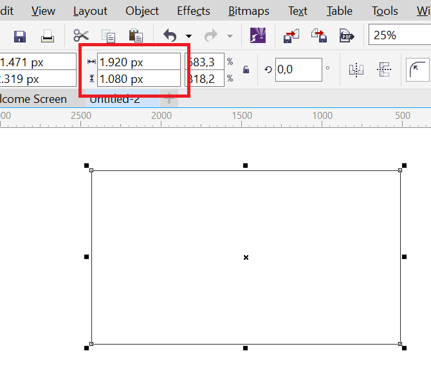Viewport: 431px width, 378px height.
Task: Click the horizontal scale factor field 583,3
Action: point(205,62)
